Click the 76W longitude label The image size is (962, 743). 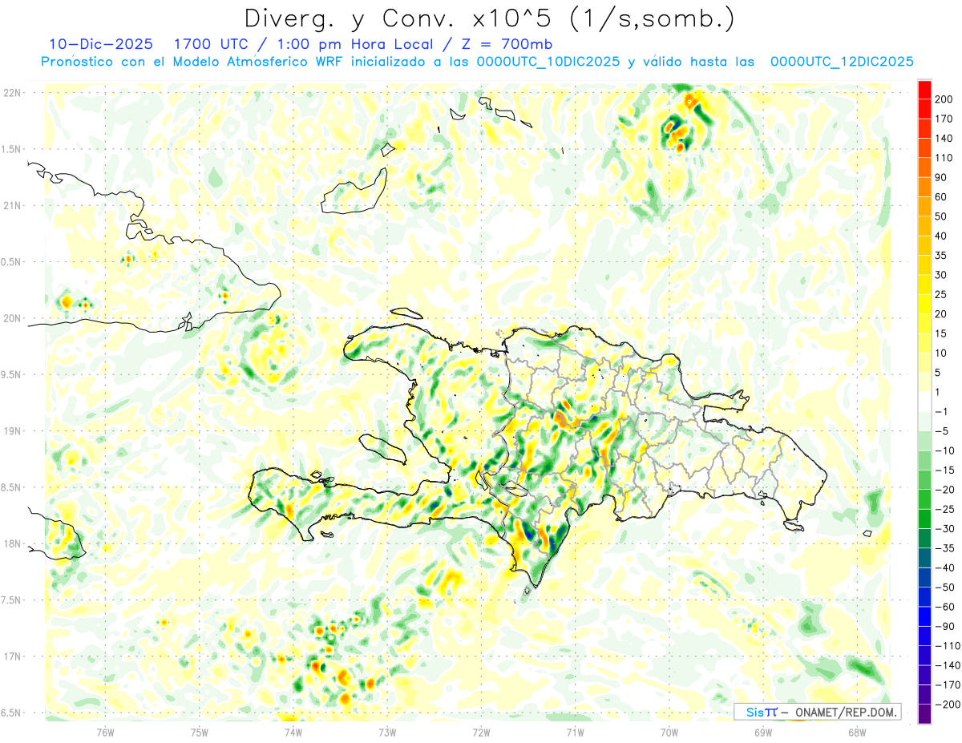point(105,732)
